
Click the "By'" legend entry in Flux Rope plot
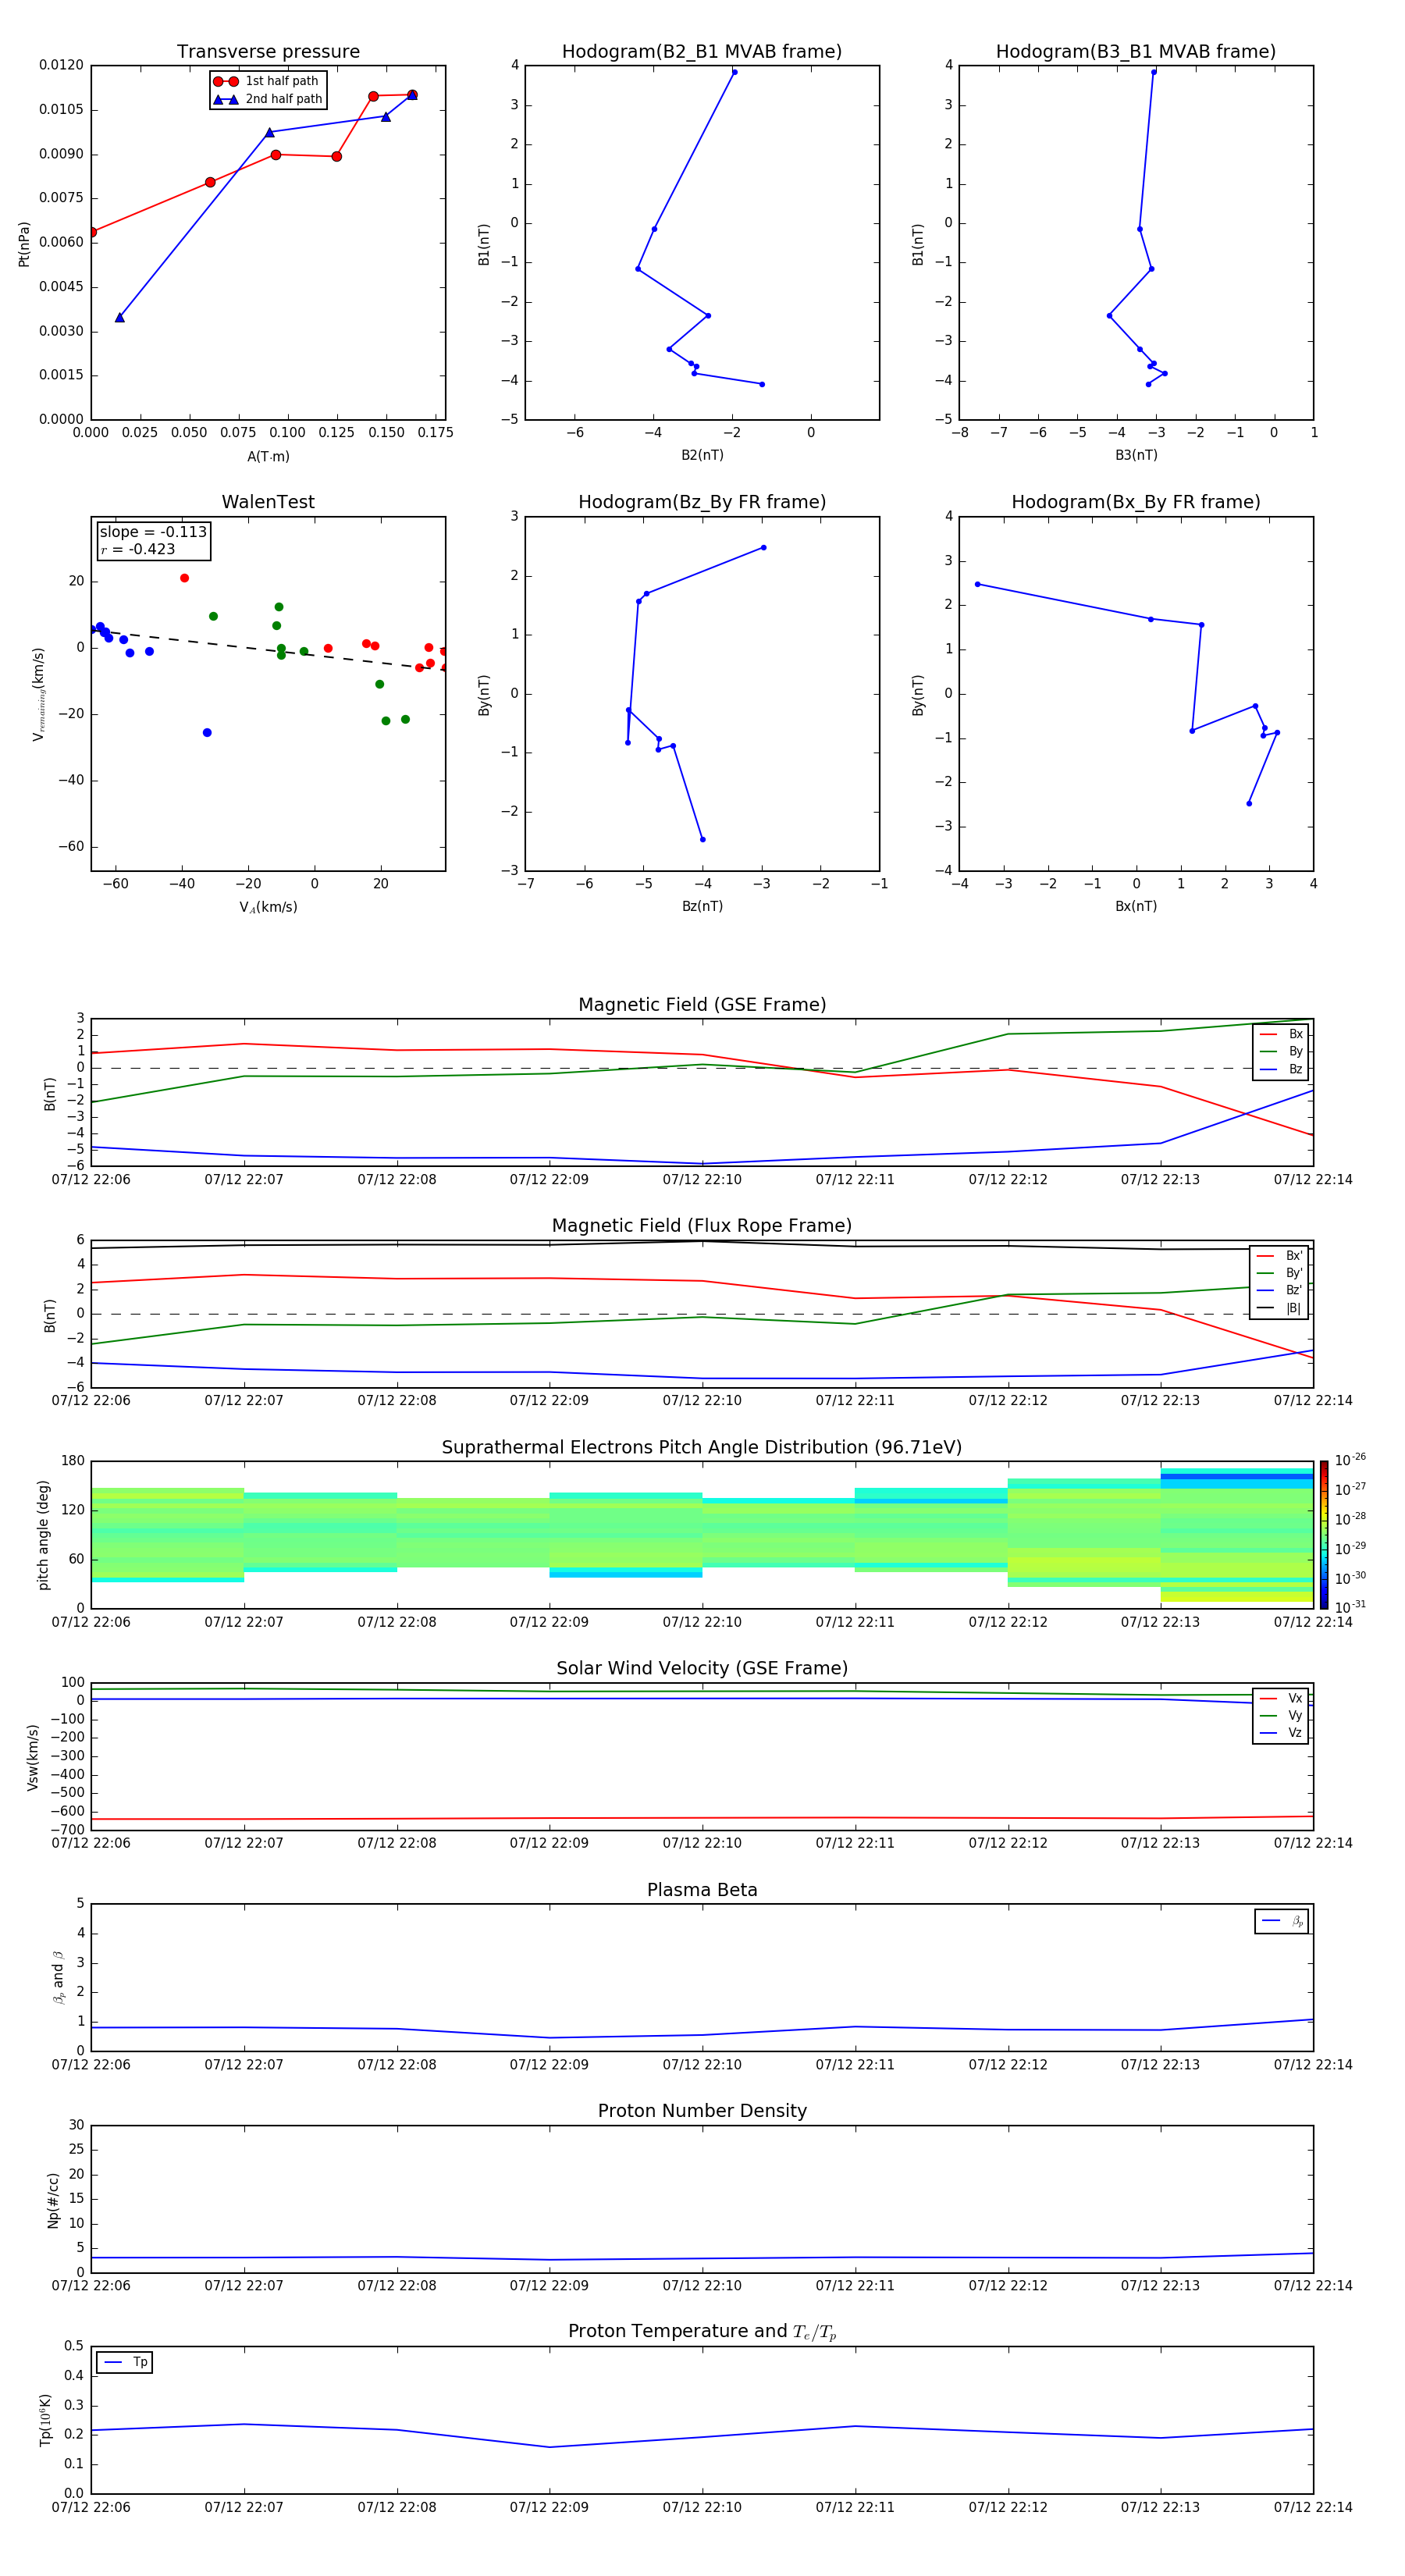(x=1279, y=1273)
